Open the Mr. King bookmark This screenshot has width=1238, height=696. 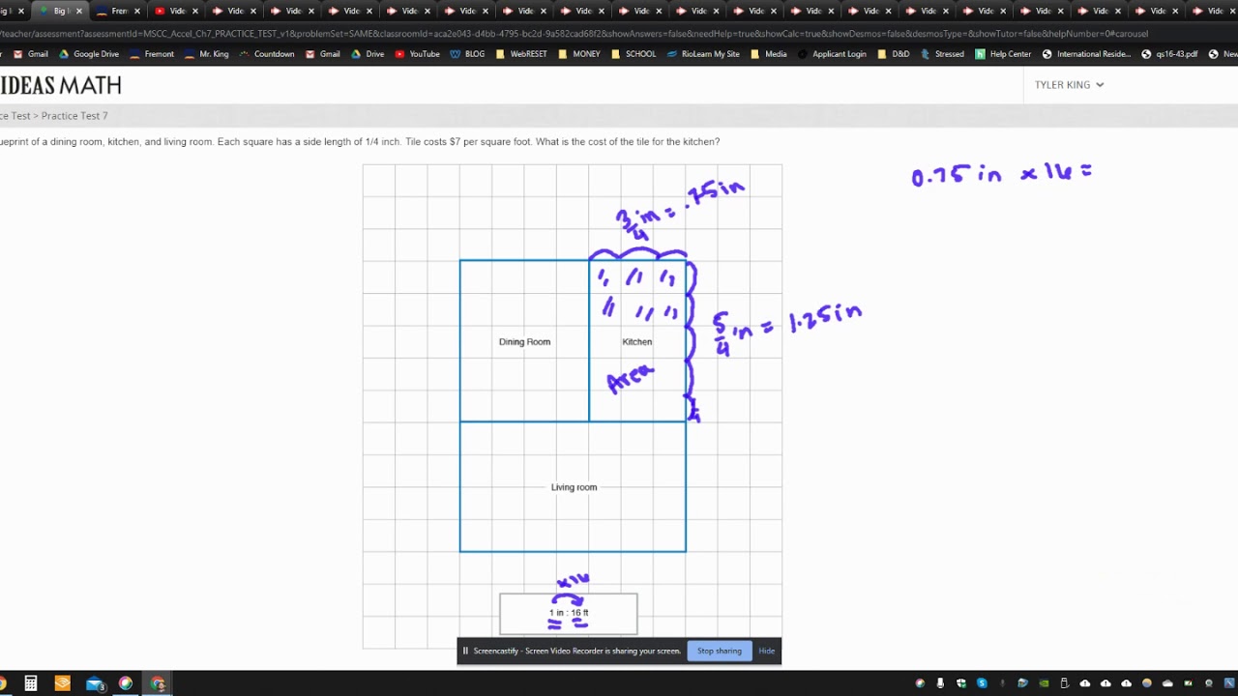tap(206, 54)
